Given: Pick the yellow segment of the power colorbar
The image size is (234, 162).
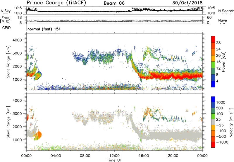Looking at the screenshot, I should click(x=213, y=58).
